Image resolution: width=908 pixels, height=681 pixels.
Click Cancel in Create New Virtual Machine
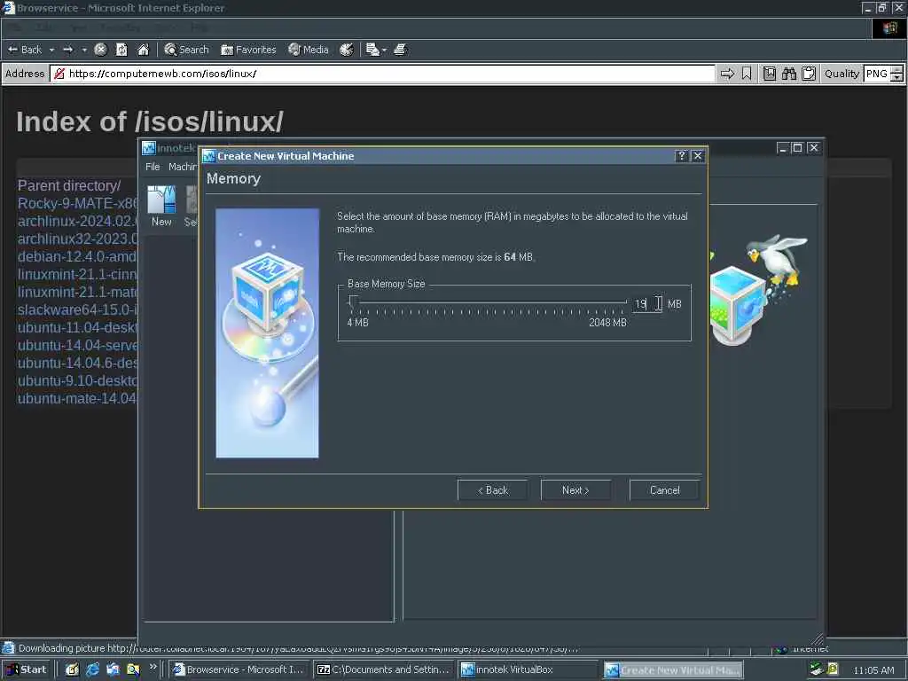click(x=664, y=490)
